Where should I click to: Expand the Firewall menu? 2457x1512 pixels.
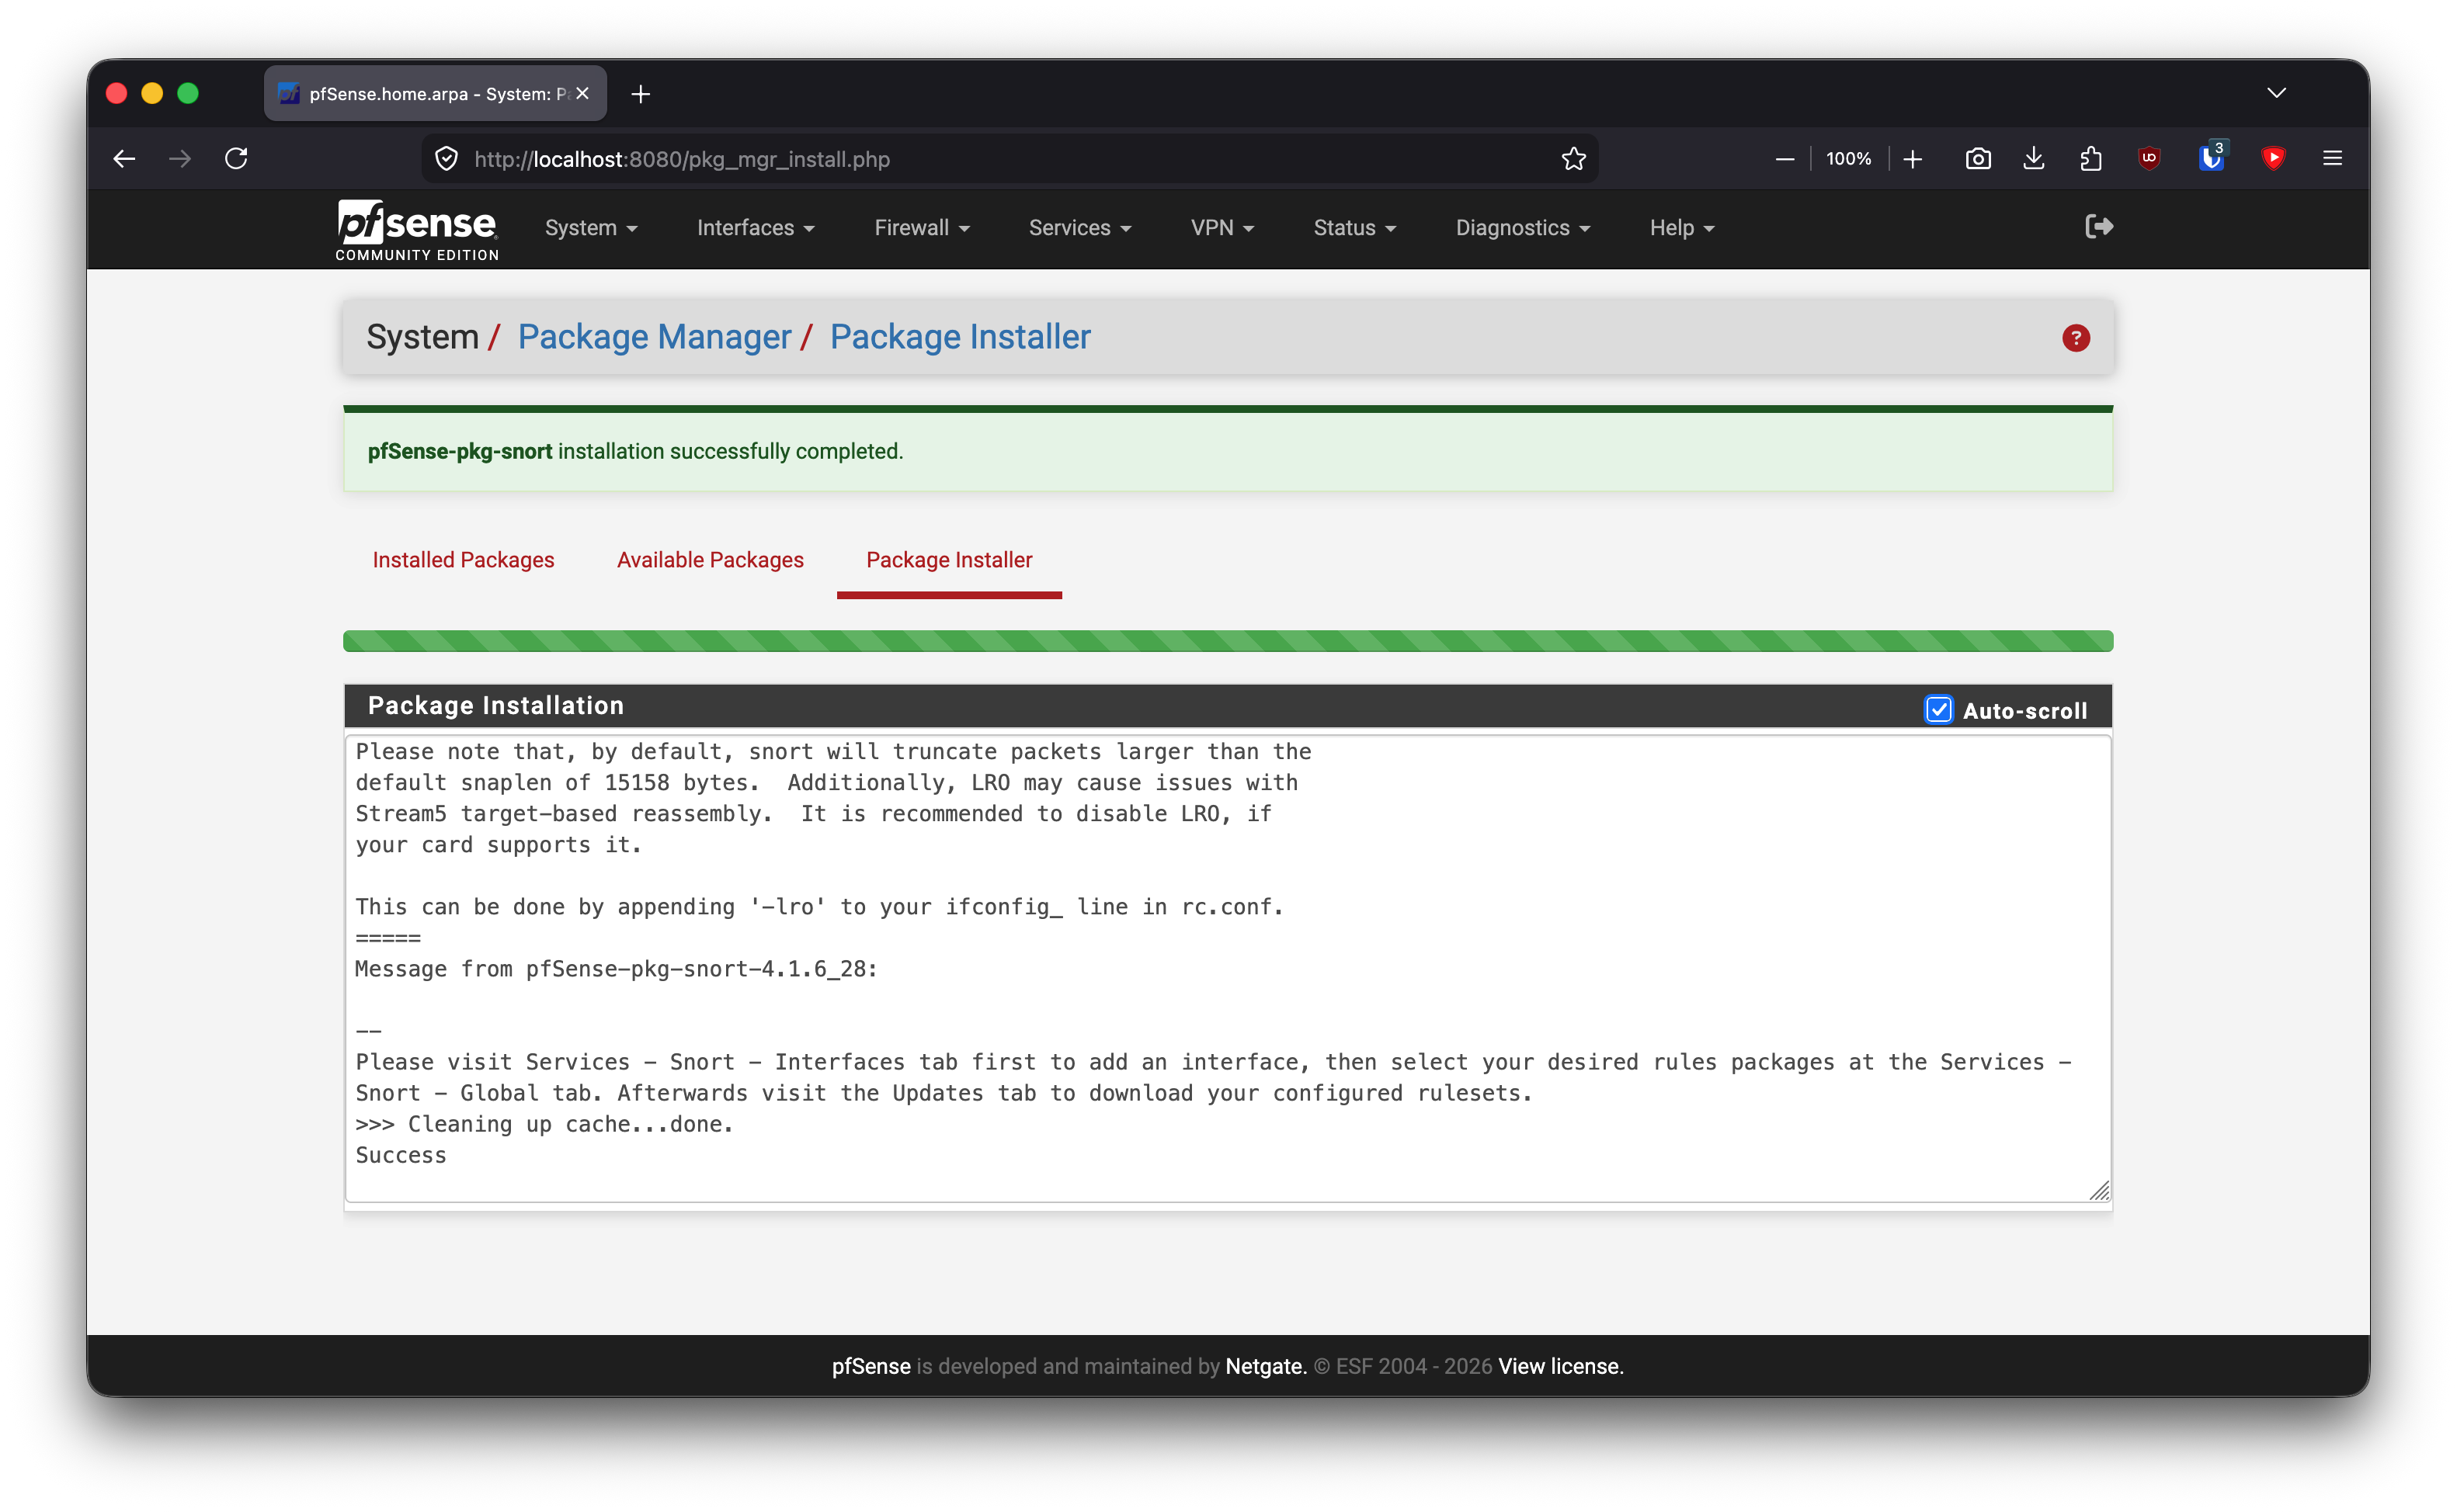click(921, 228)
